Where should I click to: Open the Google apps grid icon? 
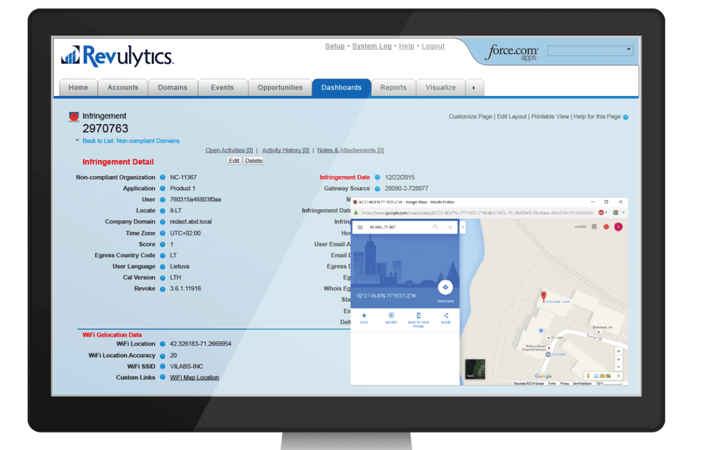594,227
